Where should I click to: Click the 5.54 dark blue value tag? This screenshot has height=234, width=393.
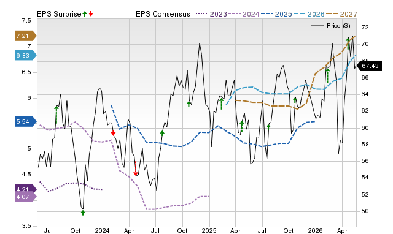click(x=25, y=122)
